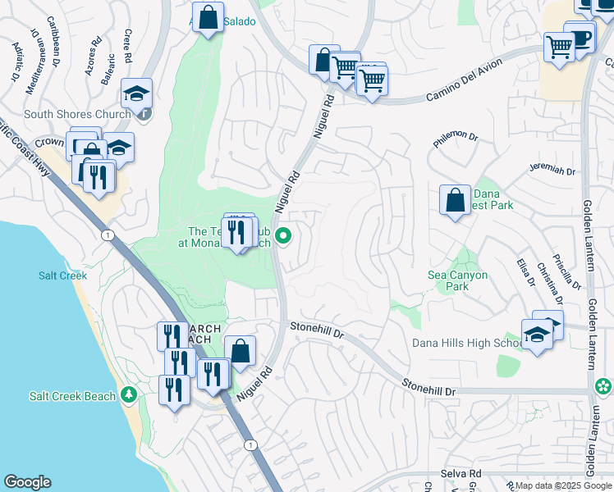The width and height of the screenshot is (614, 492).
Task: Click the Salt Creek Beach text label
Action: [x=73, y=396]
